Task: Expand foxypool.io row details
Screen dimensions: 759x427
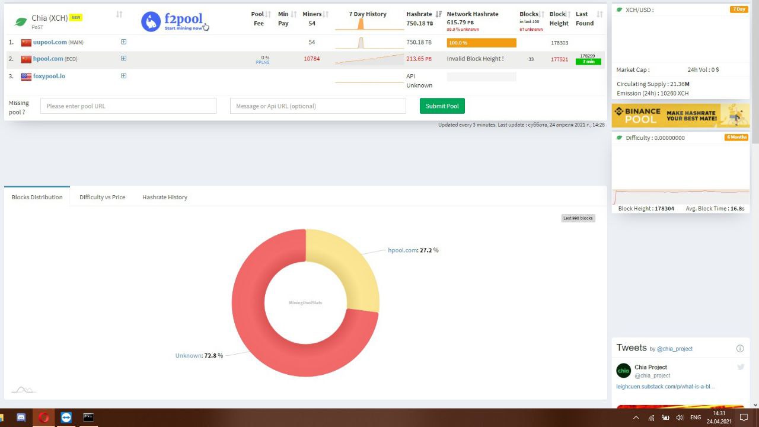Action: point(123,76)
